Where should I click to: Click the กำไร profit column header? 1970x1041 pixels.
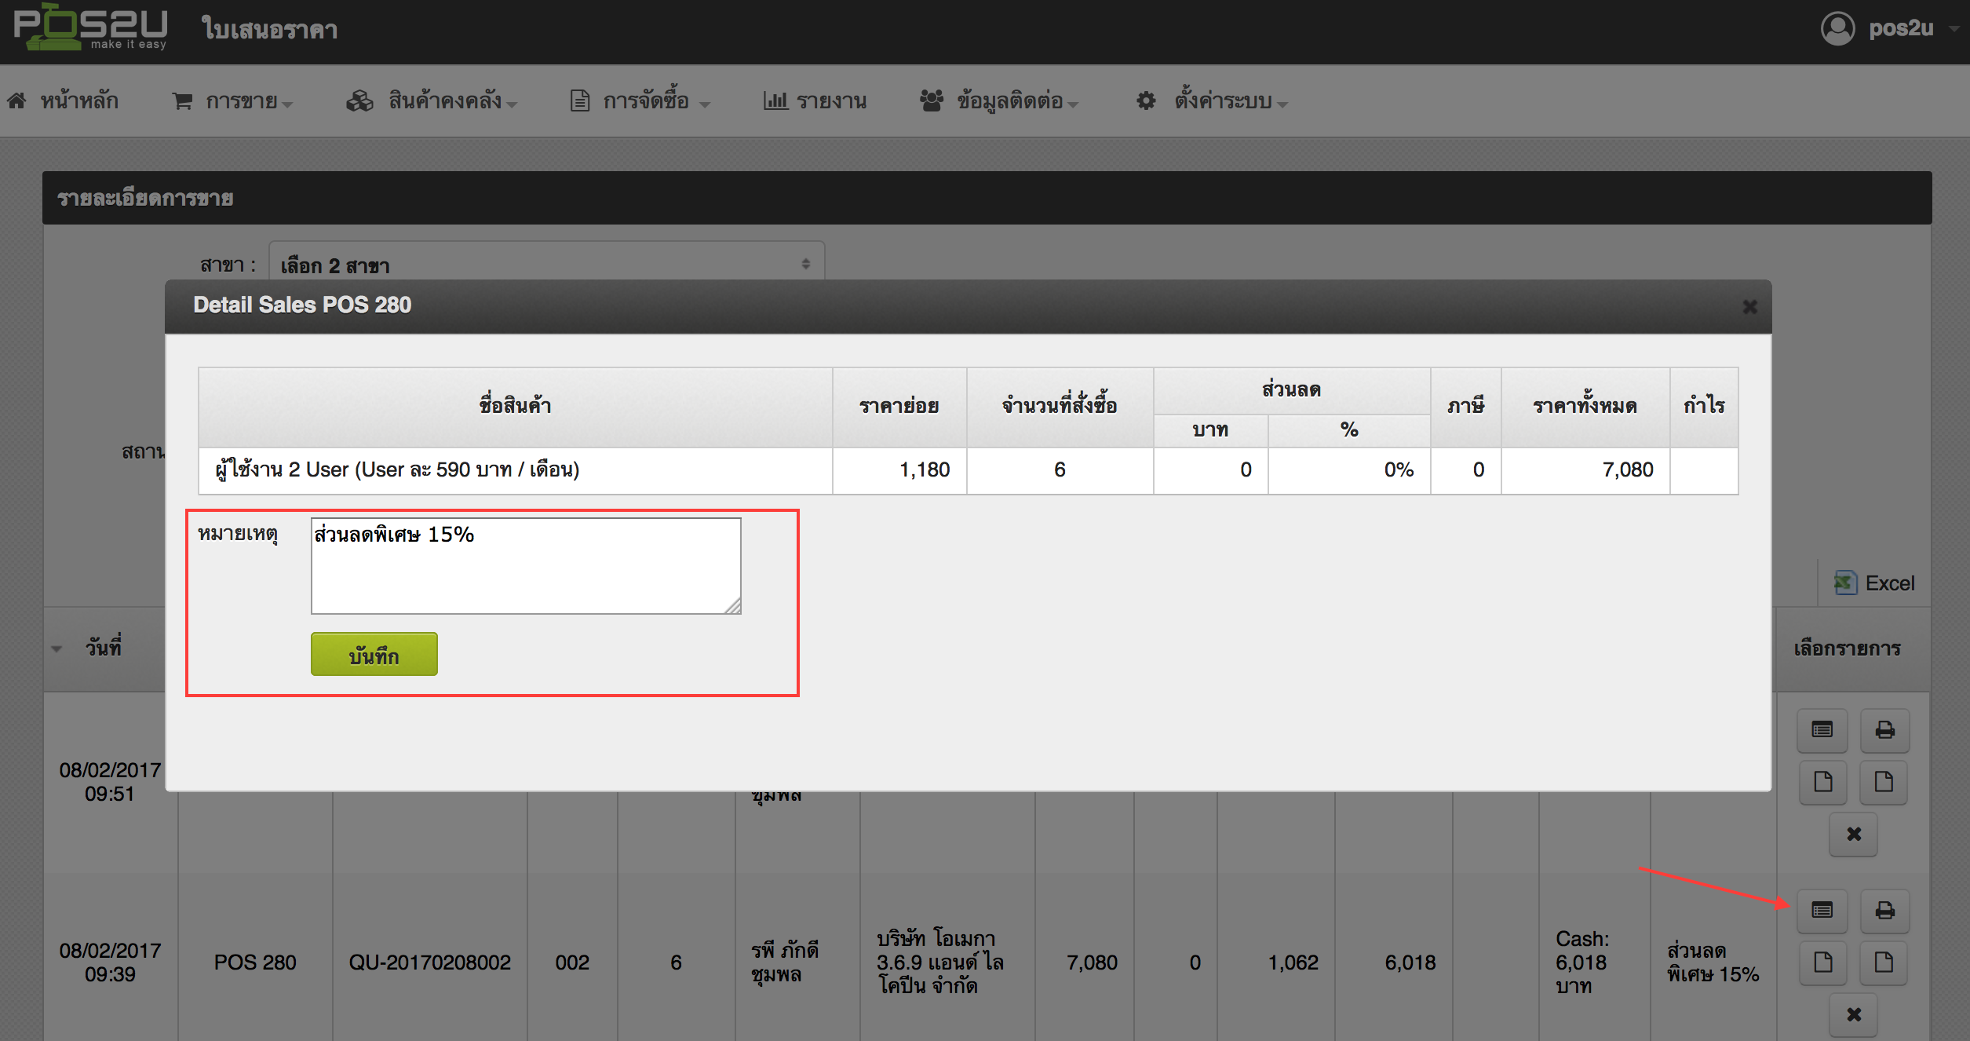click(x=1704, y=407)
